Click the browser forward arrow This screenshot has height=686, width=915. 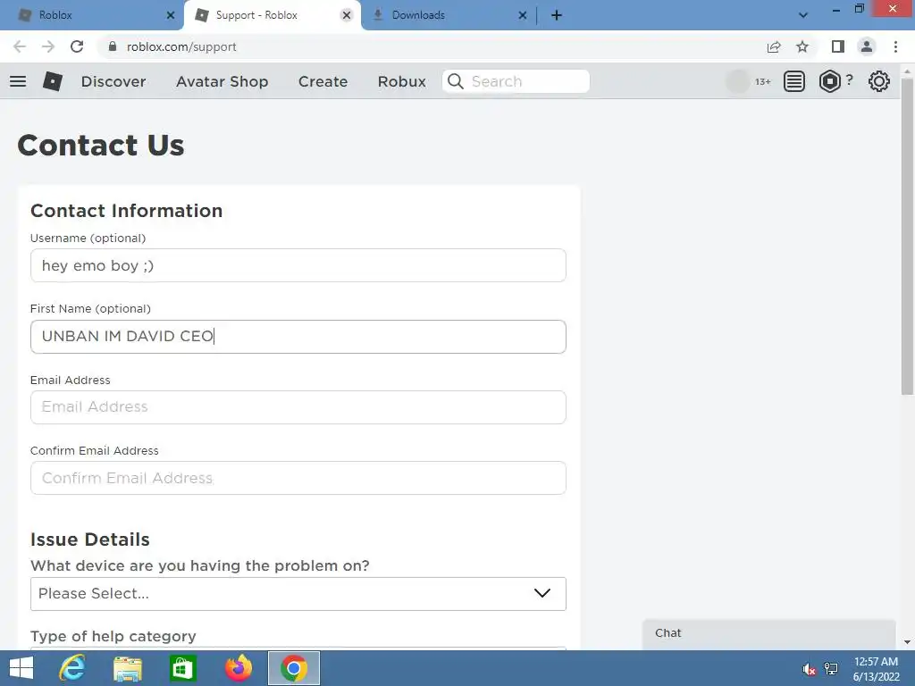pyautogui.click(x=48, y=46)
